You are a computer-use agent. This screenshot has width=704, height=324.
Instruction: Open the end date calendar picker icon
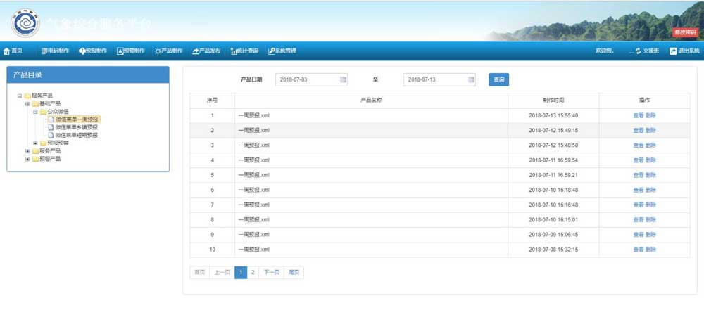471,79
